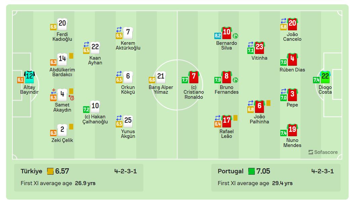Viewport: 353px width, 204px height.
Task: Click Cristiano Ronaldo's red number 7 jersey
Action: pos(194,77)
